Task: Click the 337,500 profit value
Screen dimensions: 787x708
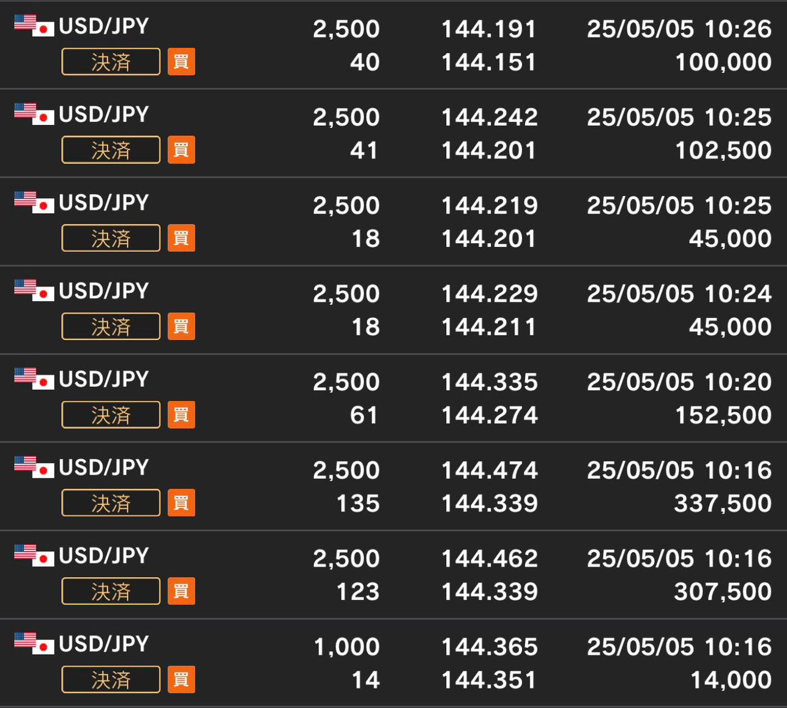Action: [x=722, y=503]
